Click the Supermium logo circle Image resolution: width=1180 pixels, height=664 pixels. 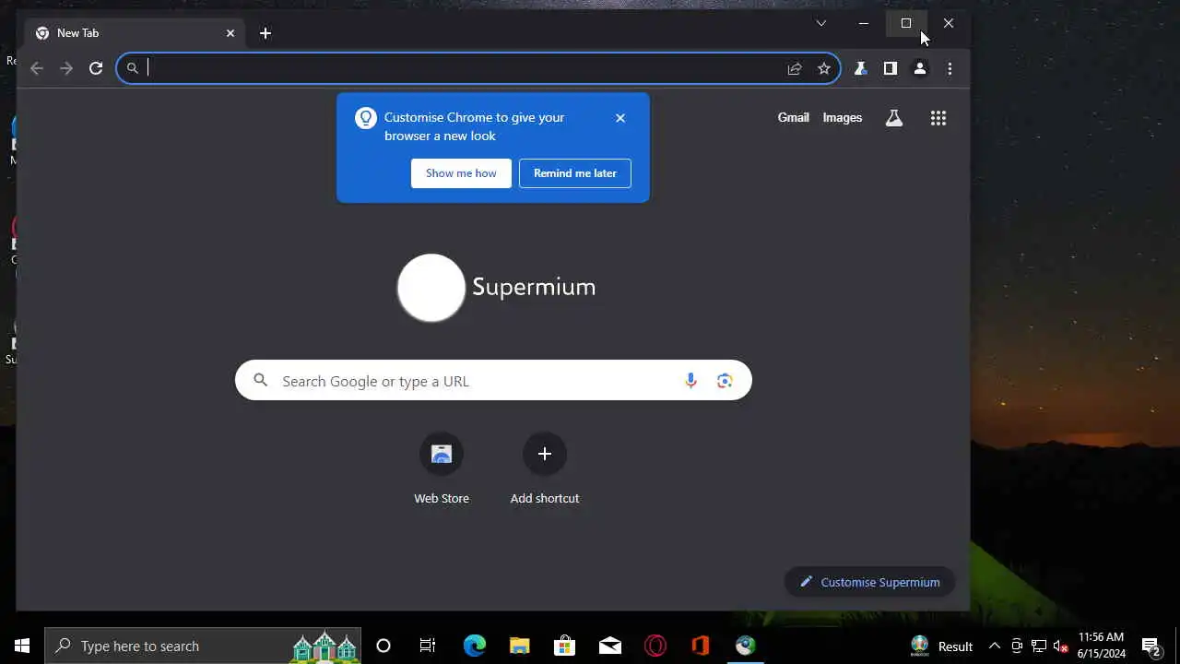431,288
